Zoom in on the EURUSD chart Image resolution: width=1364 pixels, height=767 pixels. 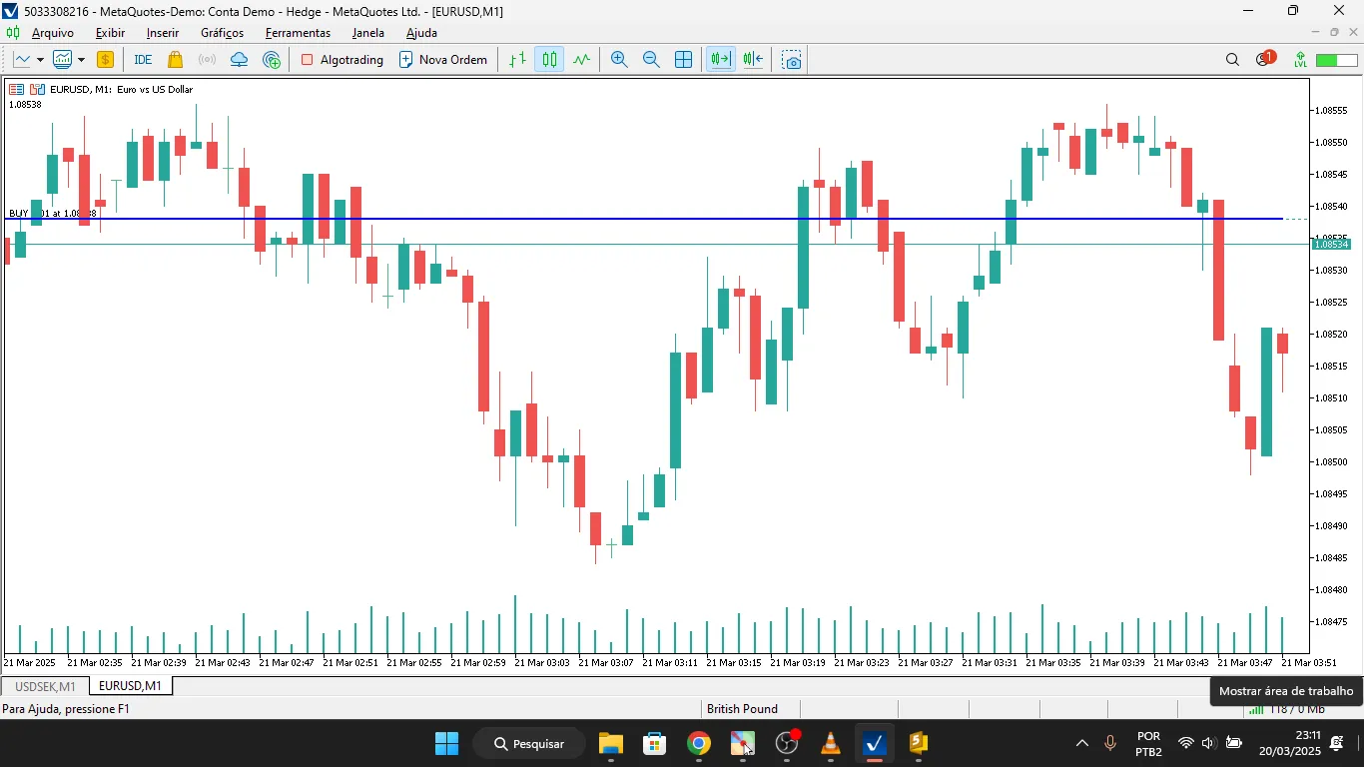pos(619,59)
